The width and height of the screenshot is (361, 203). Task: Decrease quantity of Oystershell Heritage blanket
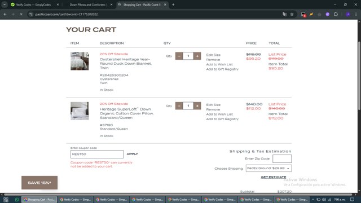point(179,56)
